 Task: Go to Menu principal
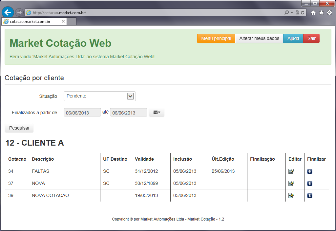pos(216,38)
